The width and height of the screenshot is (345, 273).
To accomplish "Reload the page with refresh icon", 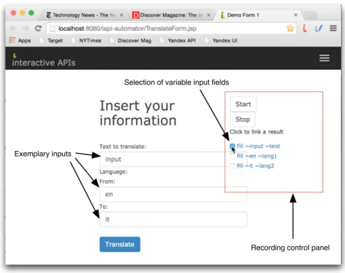I will 38,28.
